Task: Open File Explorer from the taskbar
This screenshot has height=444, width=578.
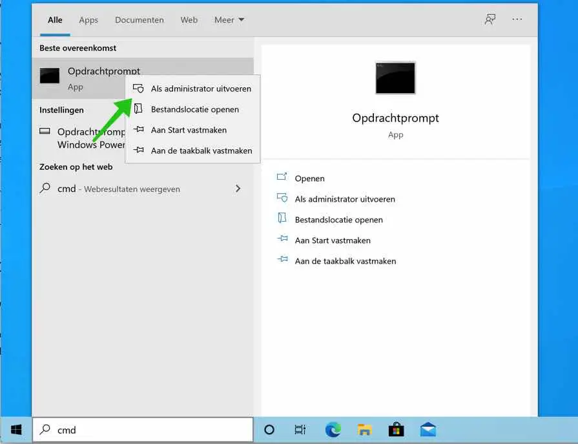Action: 365,430
